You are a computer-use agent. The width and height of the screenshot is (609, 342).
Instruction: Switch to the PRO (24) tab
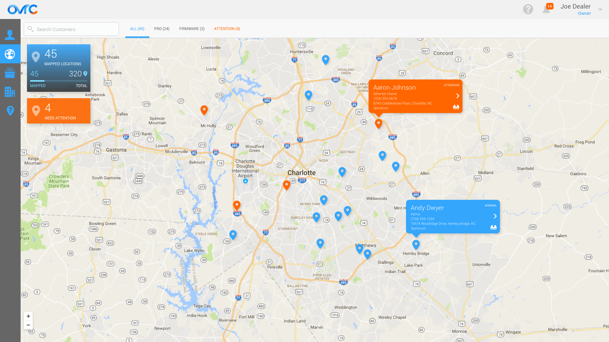[162, 29]
